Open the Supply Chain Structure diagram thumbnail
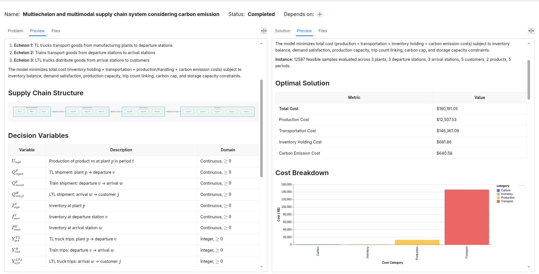 [x=134, y=112]
